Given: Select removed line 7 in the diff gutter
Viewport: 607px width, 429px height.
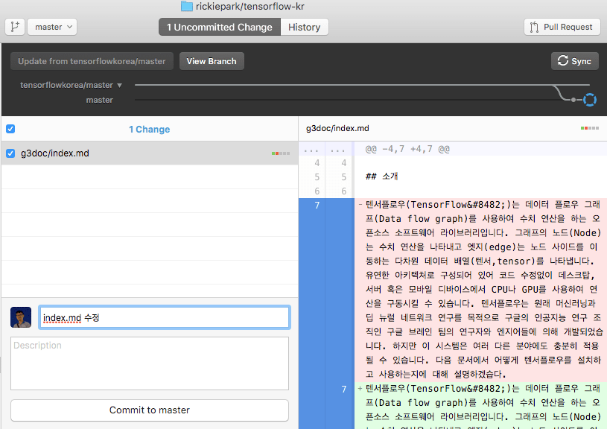Looking at the screenshot, I should [317, 206].
